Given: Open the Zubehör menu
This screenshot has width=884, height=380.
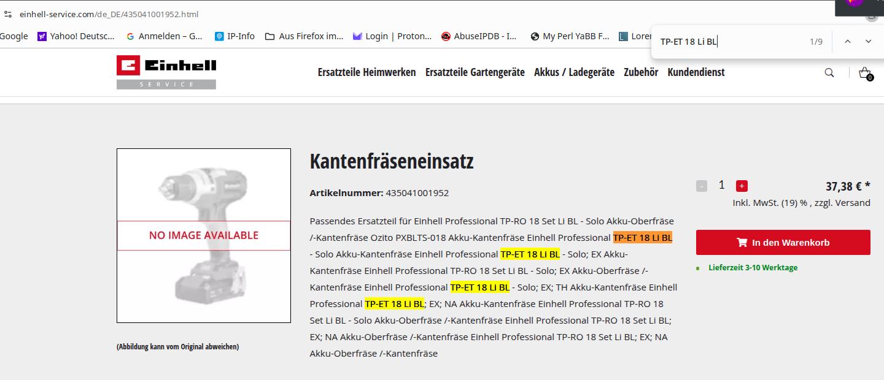Looking at the screenshot, I should [x=640, y=72].
